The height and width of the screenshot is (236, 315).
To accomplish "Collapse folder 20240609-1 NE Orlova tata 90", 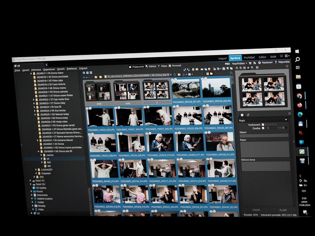I will [39, 151].
